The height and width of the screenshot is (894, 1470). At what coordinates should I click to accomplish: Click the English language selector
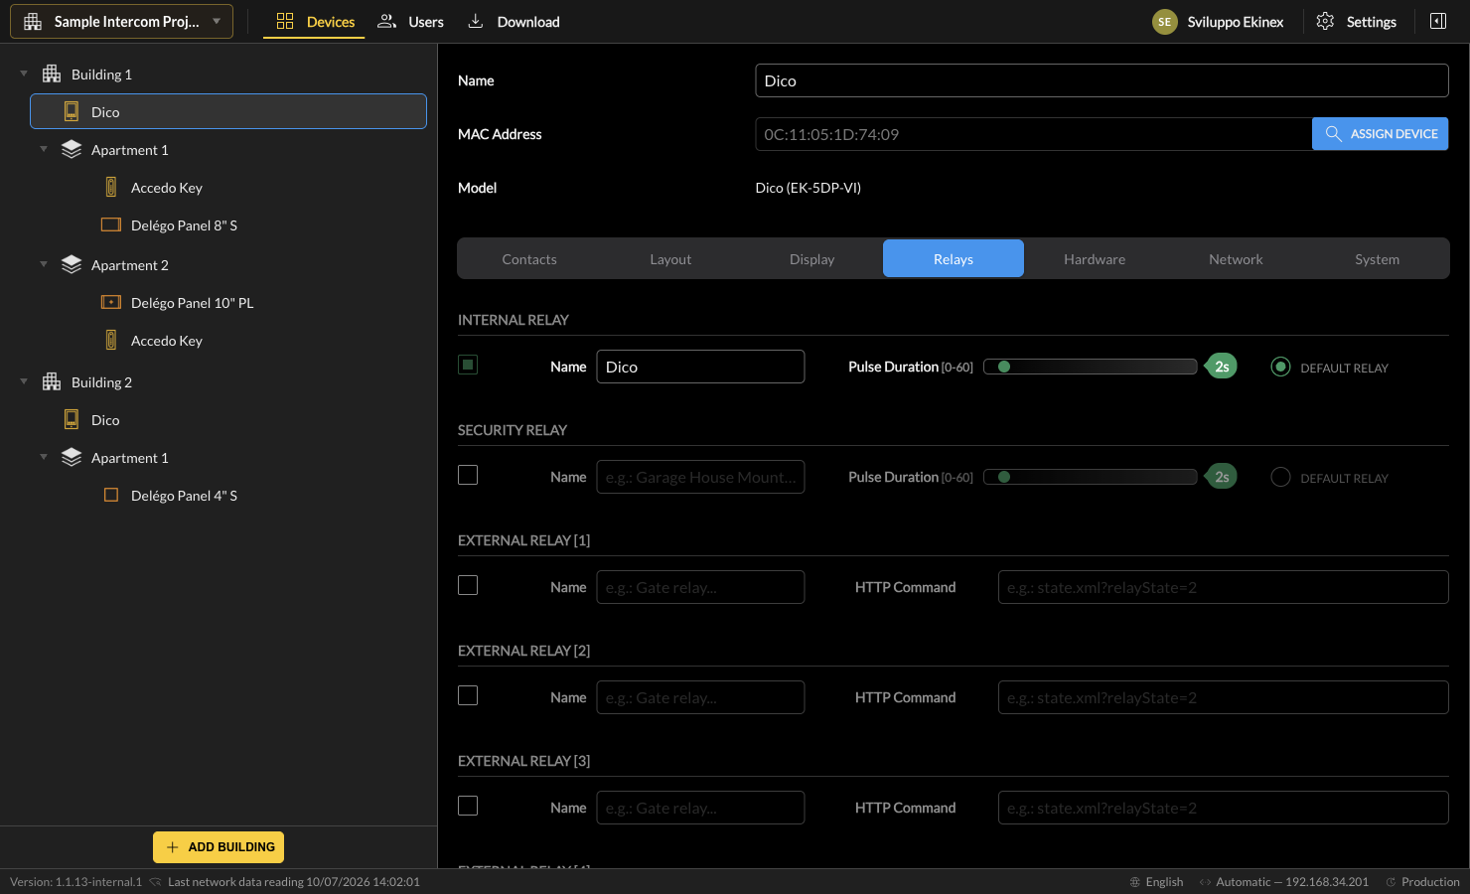tap(1157, 882)
